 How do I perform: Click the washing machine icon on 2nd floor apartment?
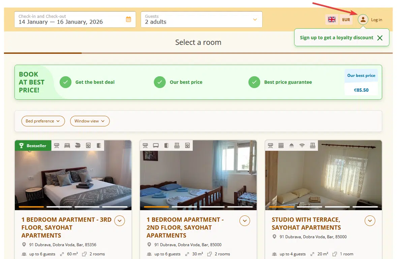[187, 146]
